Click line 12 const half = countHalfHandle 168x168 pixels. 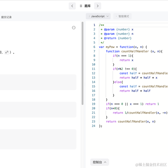pyautogui.click(x=144, y=73)
